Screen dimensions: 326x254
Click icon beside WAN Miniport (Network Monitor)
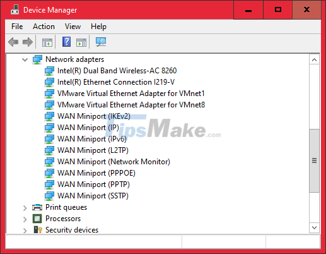(49, 162)
